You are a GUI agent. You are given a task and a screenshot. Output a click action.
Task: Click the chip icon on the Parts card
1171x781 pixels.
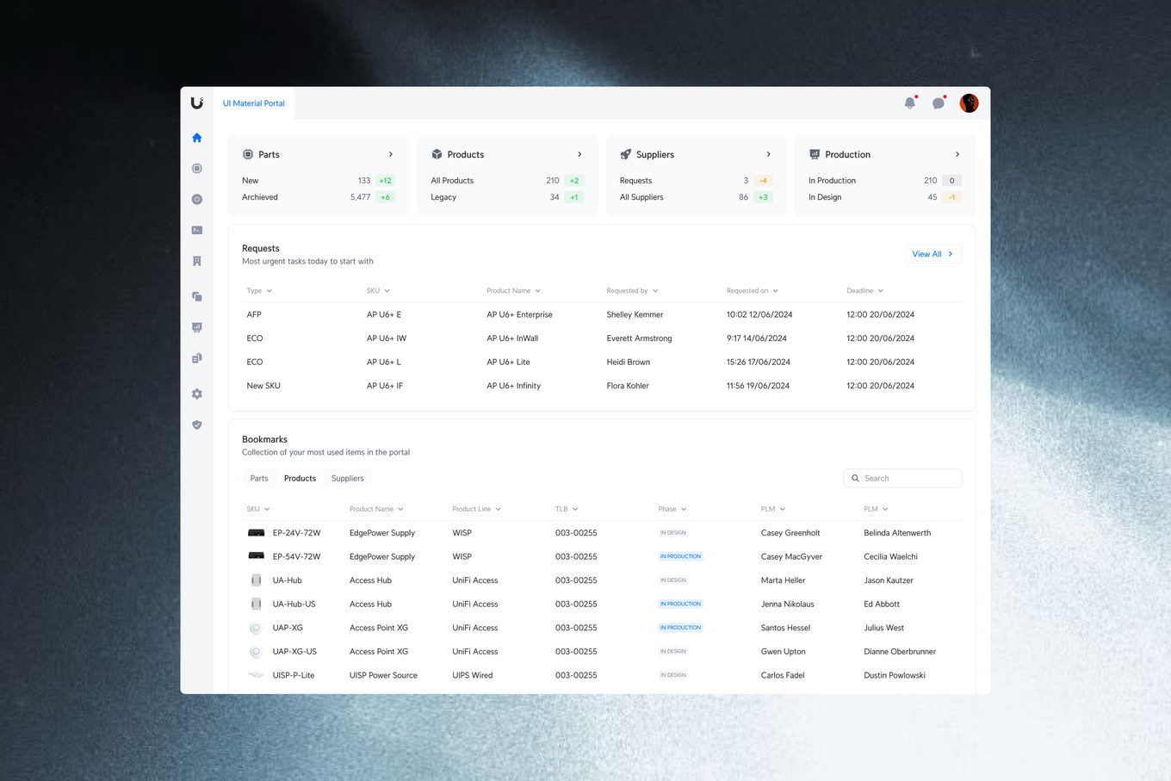tap(248, 154)
